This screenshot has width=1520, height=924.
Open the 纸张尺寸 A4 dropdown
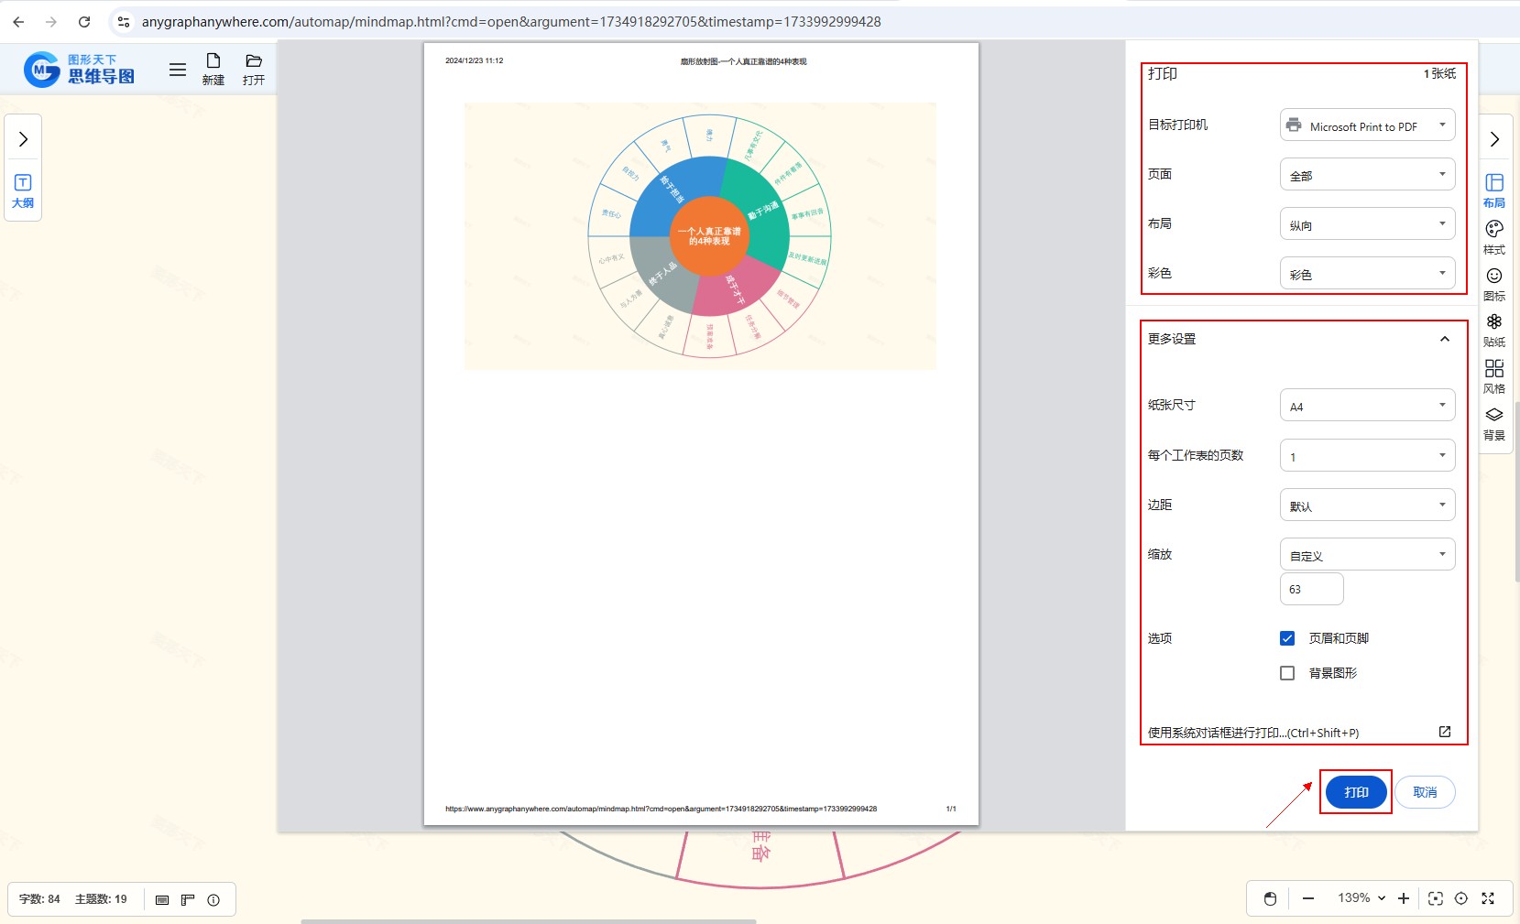(1366, 406)
